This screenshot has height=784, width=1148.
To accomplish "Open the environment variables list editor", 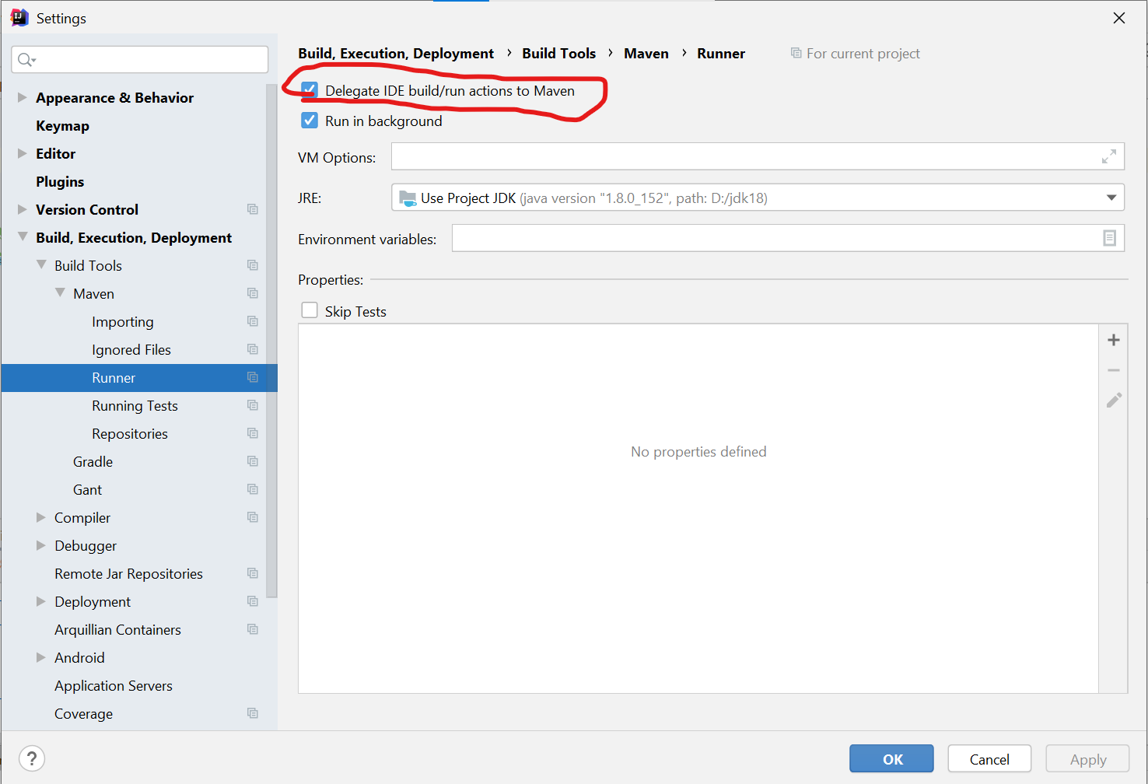I will [1110, 238].
